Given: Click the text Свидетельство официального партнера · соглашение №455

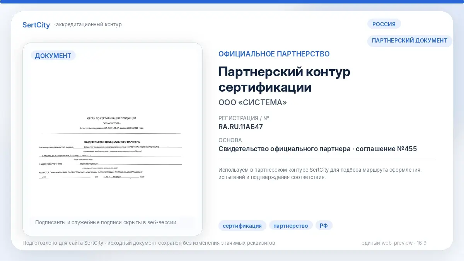Looking at the screenshot, I should point(317,149).
